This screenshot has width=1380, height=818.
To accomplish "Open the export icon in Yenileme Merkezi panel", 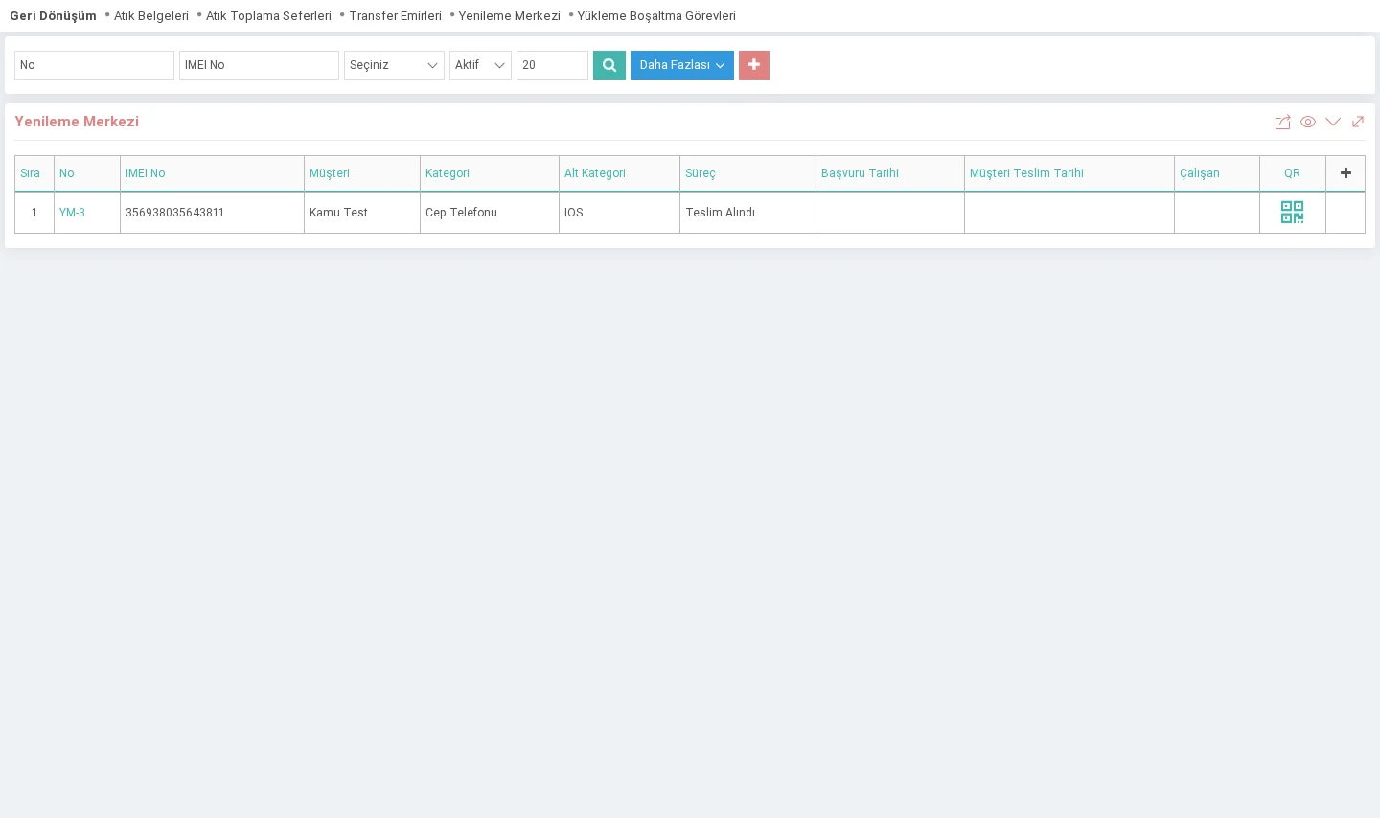I will (1282, 122).
